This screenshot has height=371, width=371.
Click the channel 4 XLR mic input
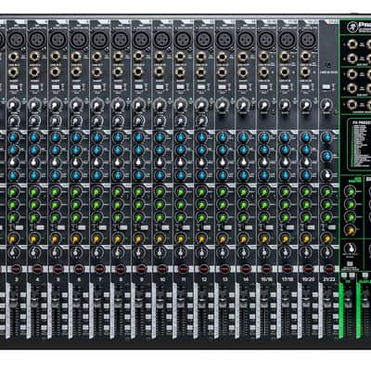38,39
